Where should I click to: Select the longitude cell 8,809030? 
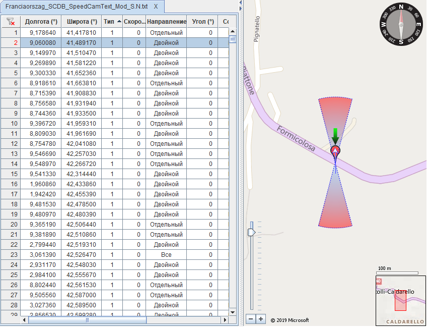(x=41, y=134)
